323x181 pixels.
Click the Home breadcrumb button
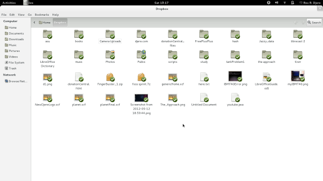pos(45,22)
